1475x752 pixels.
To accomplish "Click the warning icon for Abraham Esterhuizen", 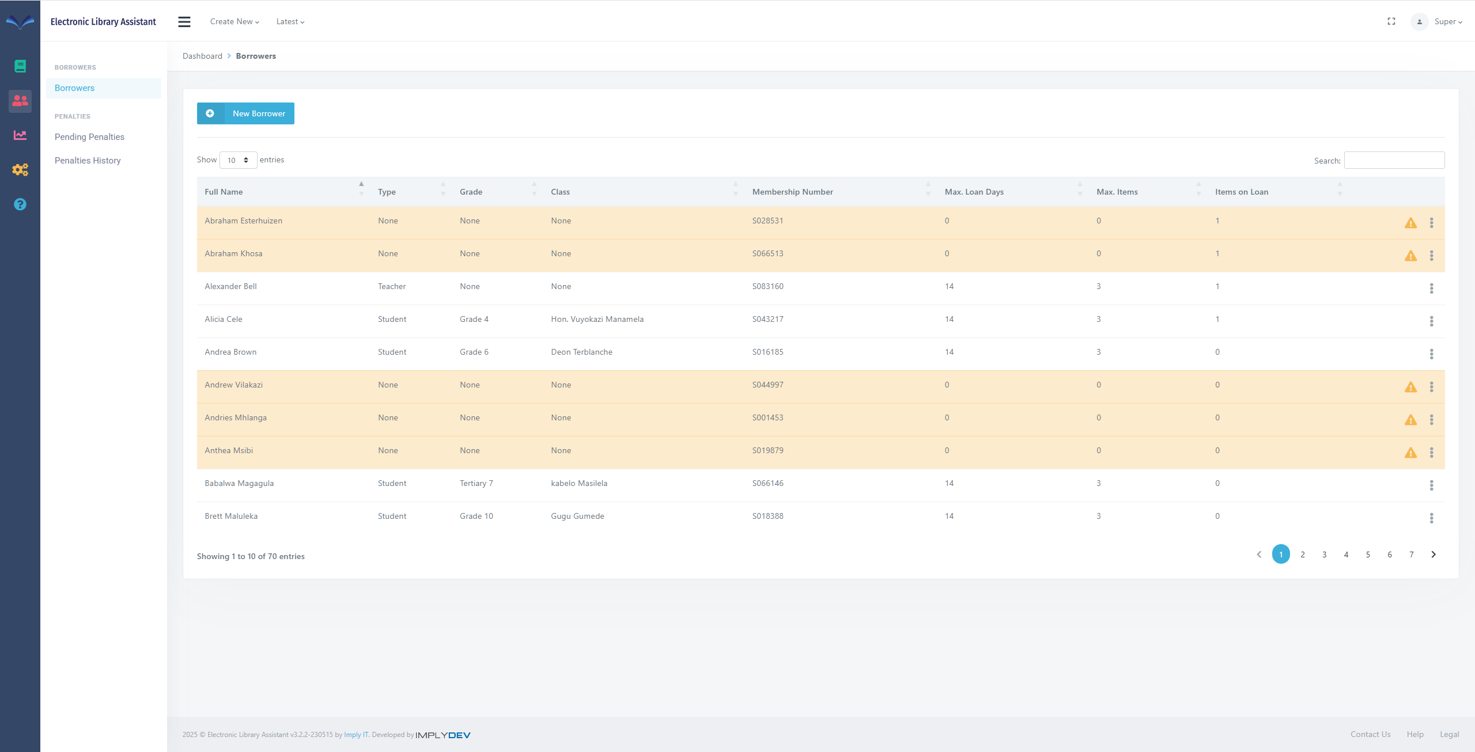I will [x=1410, y=223].
